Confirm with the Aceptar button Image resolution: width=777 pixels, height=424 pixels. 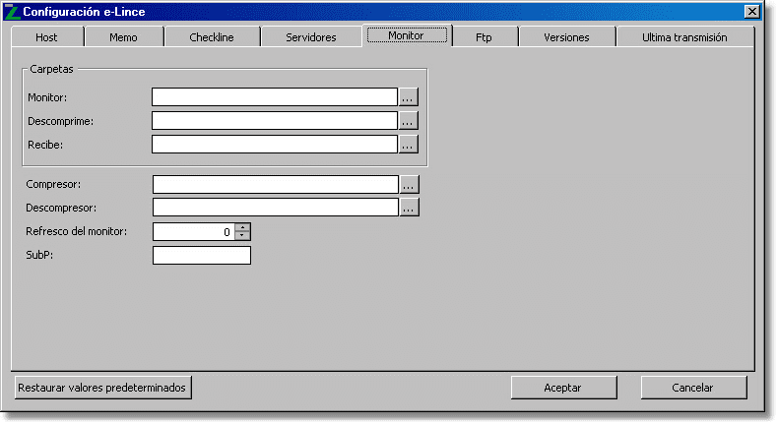tap(563, 388)
